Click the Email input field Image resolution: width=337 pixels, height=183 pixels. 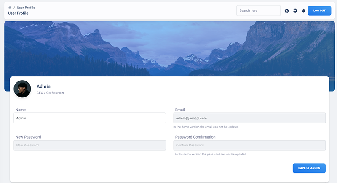click(x=249, y=118)
